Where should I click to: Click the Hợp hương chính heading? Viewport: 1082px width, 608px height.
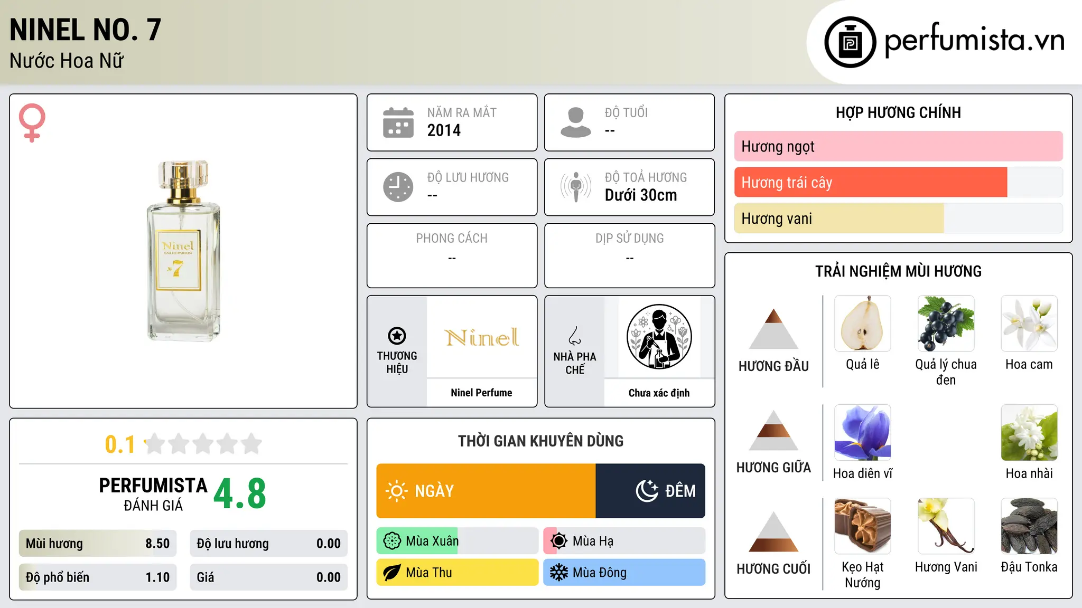coord(898,112)
